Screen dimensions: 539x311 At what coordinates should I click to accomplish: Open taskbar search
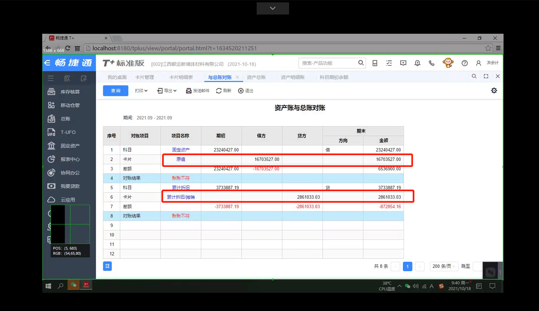tap(60, 286)
